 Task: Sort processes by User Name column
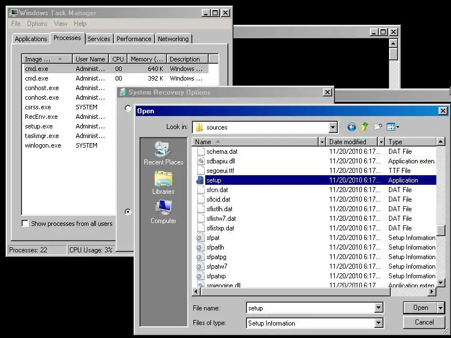tap(90, 59)
